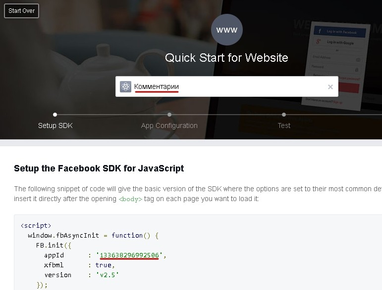Click the App Configuration progress dot

(x=169, y=115)
